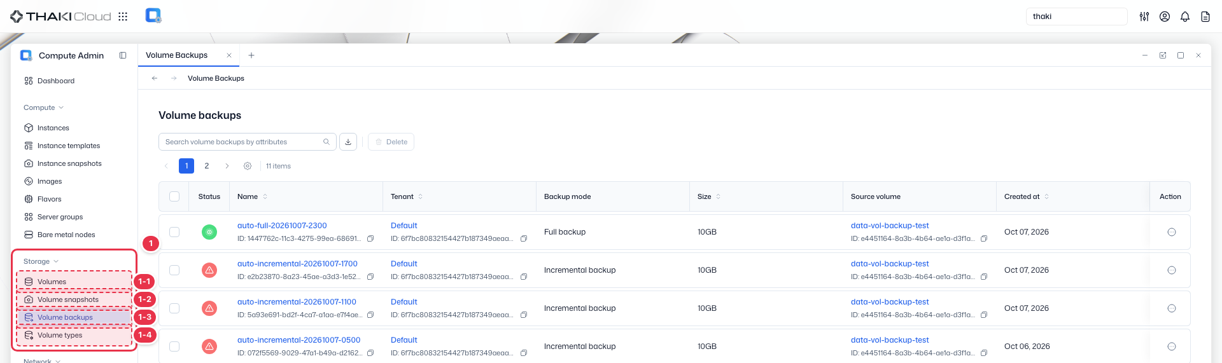Image resolution: width=1222 pixels, height=363 pixels.
Task: Open the settings sliders icon in top bar
Action: [1144, 17]
